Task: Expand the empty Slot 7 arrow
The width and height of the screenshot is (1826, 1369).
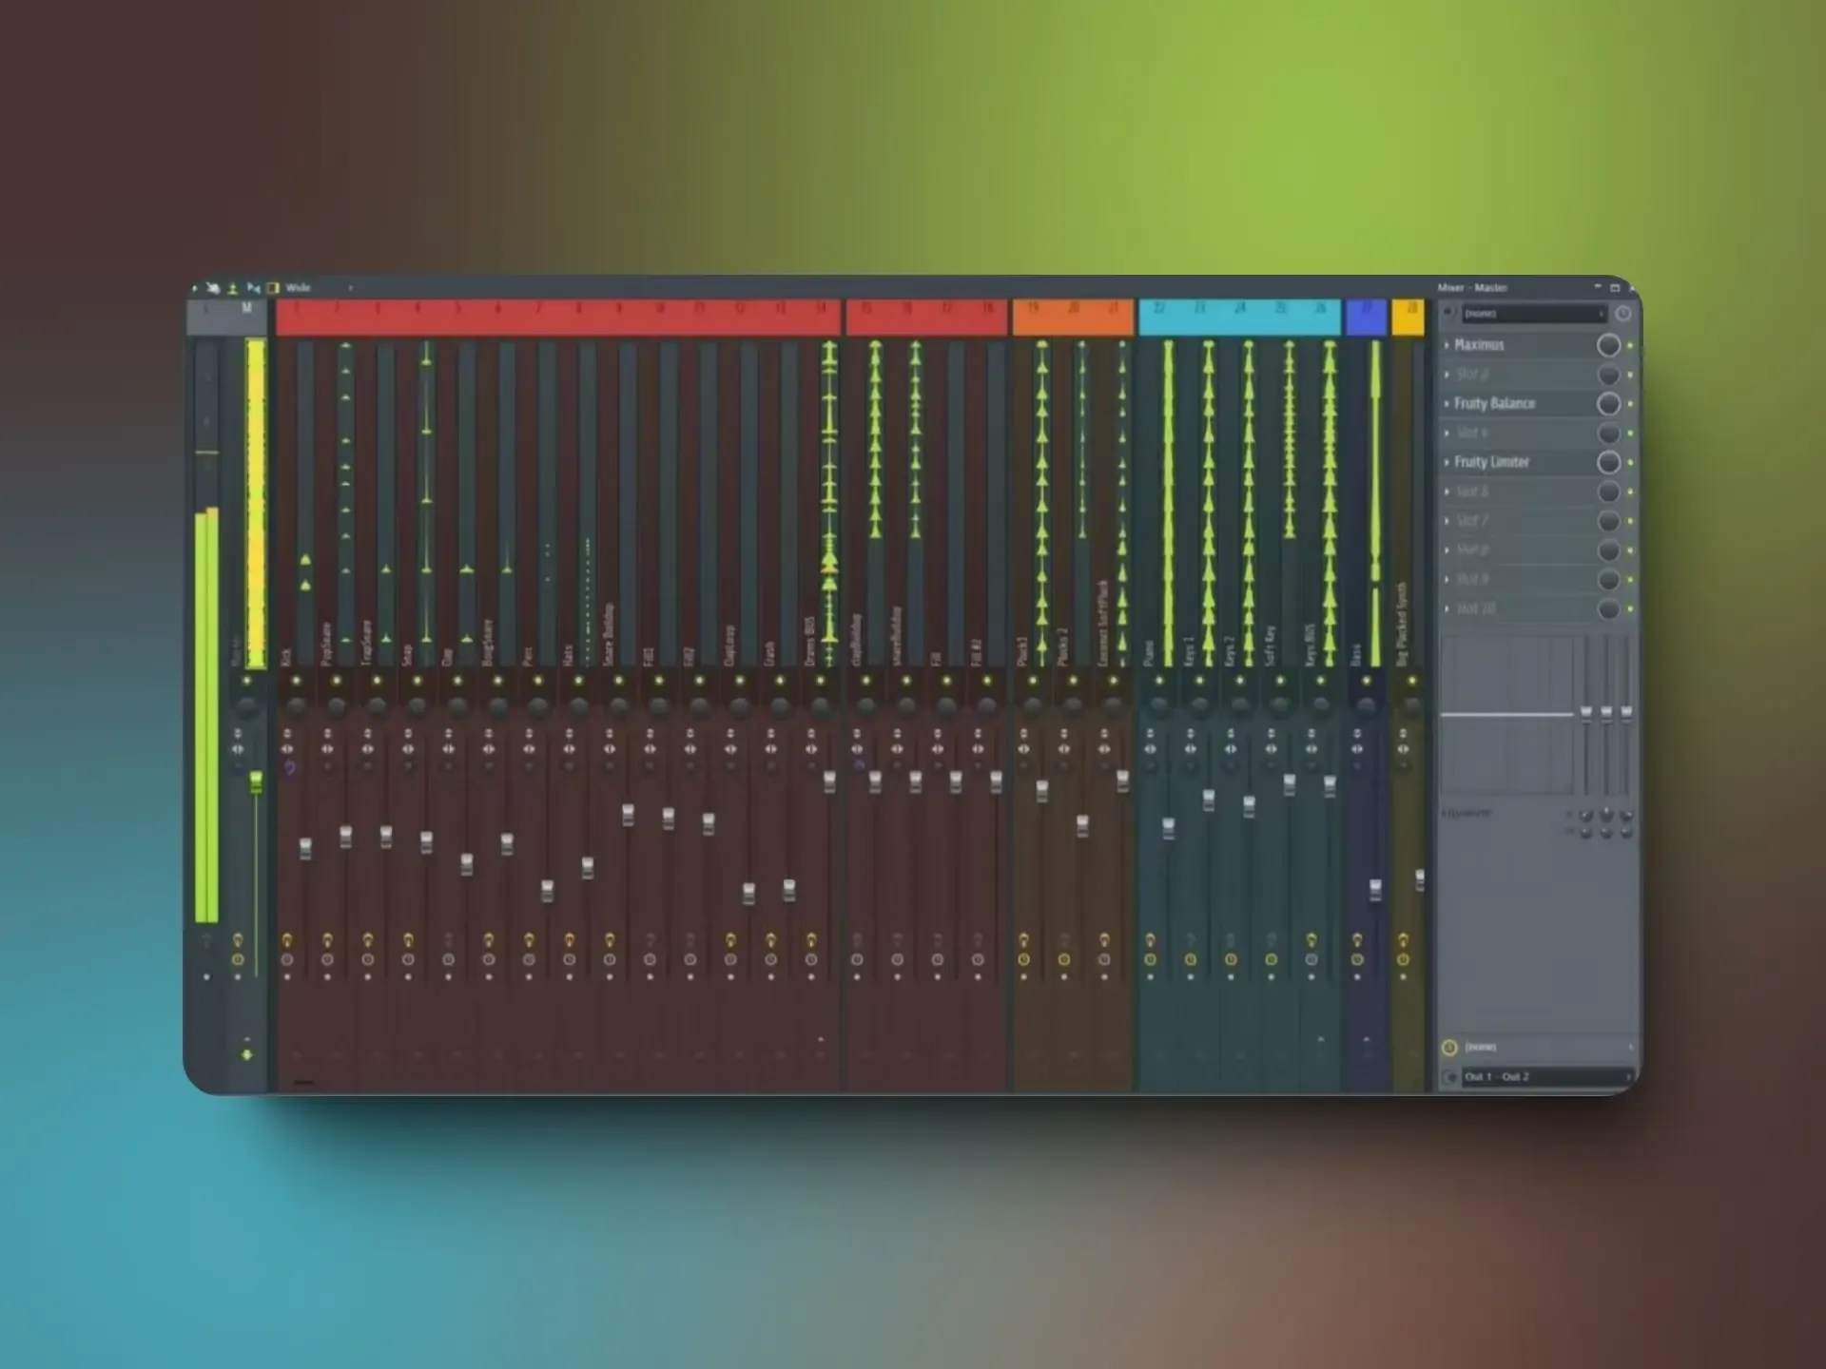Action: tap(1447, 521)
